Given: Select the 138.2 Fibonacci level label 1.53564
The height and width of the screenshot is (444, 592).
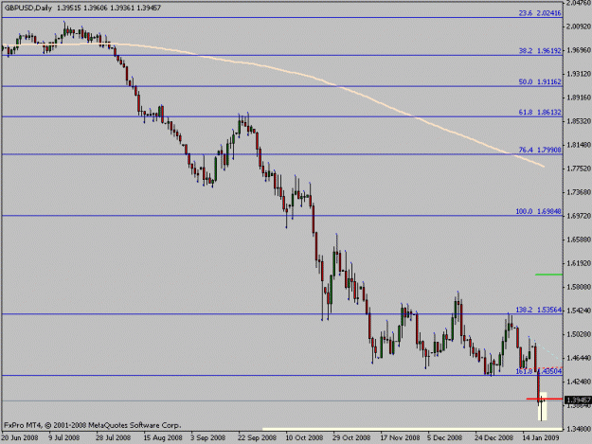Looking at the screenshot, I should coord(538,311).
